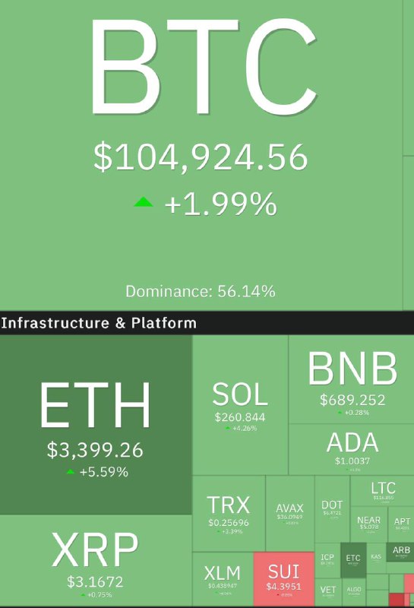Click the TRX tile
Viewport: 414px width, 608px height.
[x=229, y=514]
